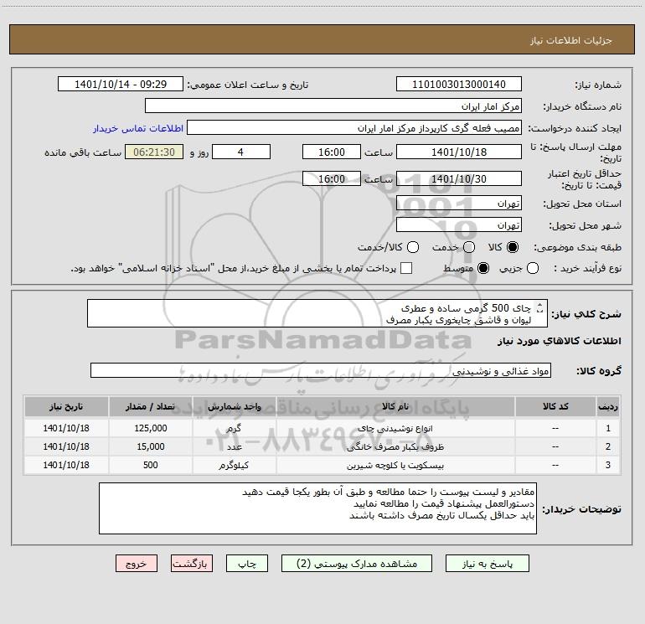The width and height of the screenshot is (645, 624).
Task: Click the خروج exit button
Action: pos(137,564)
